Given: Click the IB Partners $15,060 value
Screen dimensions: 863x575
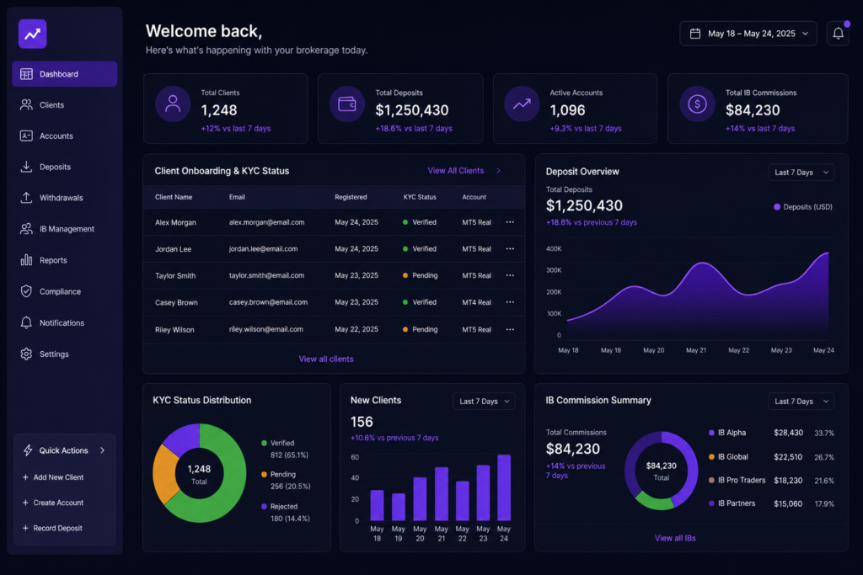Looking at the screenshot, I should 788,503.
